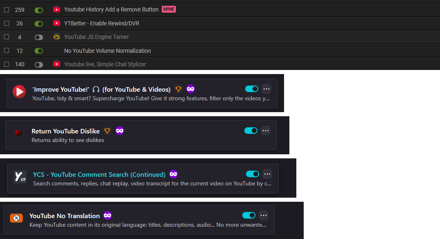Viewport: 440px width, 239px height.
Task: Open the 'Improve YouTube!' extension title
Action: pos(101,89)
